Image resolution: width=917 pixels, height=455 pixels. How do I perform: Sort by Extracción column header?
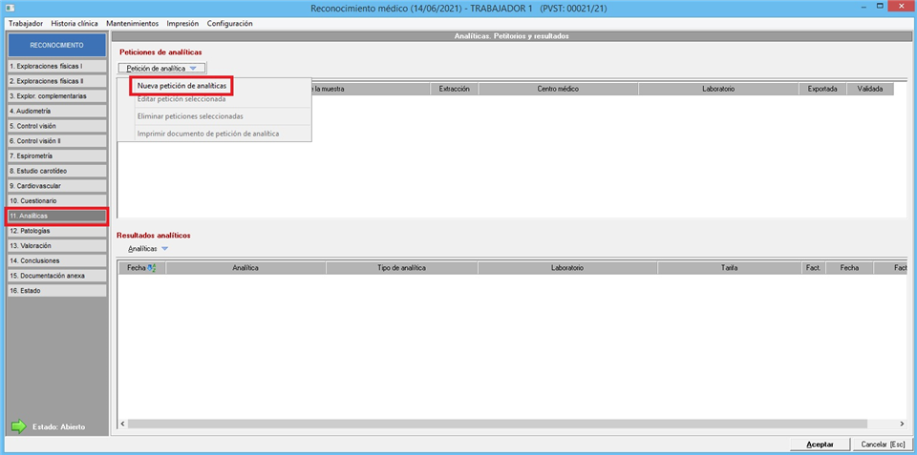(455, 90)
